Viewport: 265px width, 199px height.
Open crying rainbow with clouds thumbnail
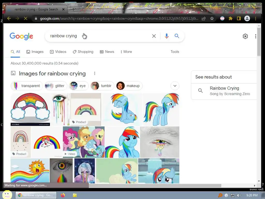(x=30, y=110)
